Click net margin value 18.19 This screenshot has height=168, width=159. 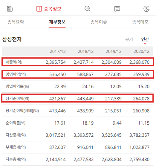click(88, 123)
